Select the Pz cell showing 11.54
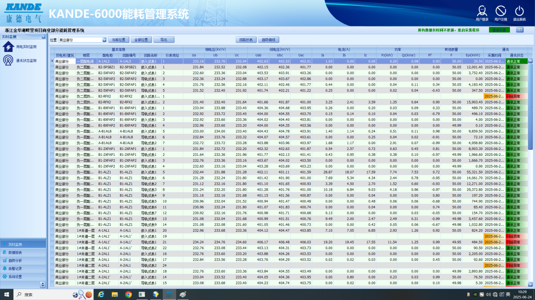 [x=387, y=242]
